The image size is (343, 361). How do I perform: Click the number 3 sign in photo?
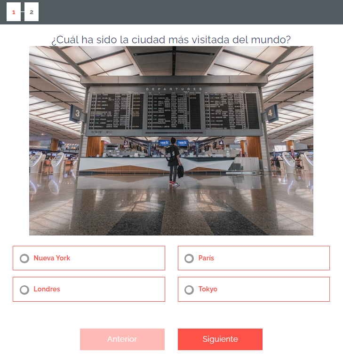pos(77,113)
